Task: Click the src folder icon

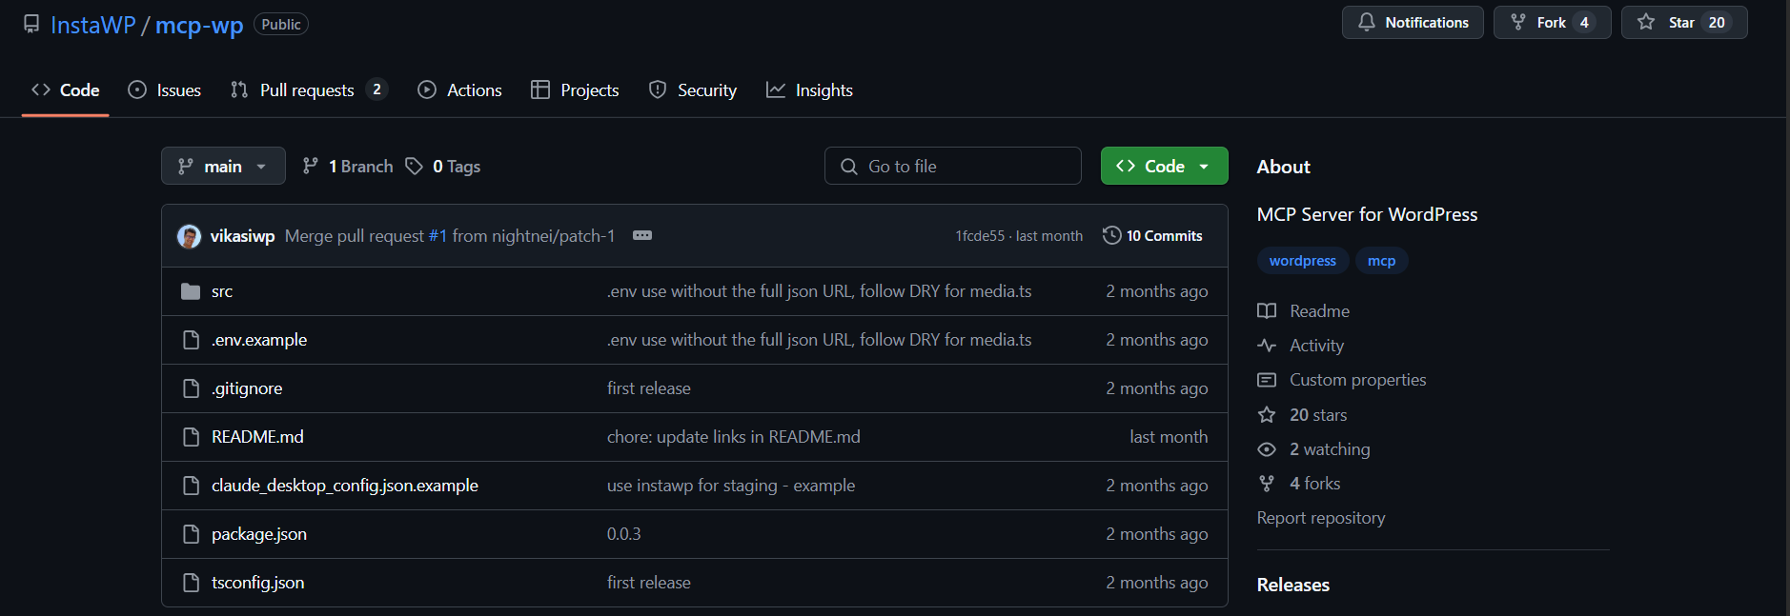Action: point(191,291)
